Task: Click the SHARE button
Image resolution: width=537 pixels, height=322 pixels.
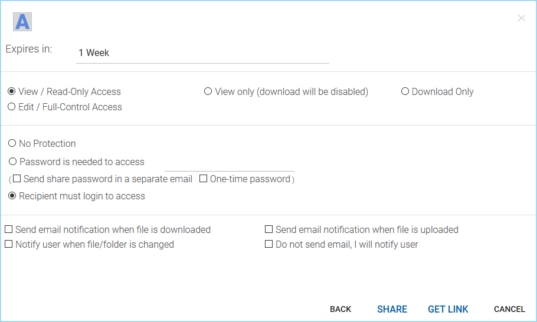Action: pos(392,310)
